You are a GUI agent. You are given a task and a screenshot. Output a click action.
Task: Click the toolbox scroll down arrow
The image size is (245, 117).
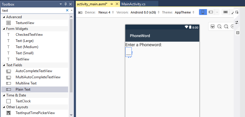point(71,115)
